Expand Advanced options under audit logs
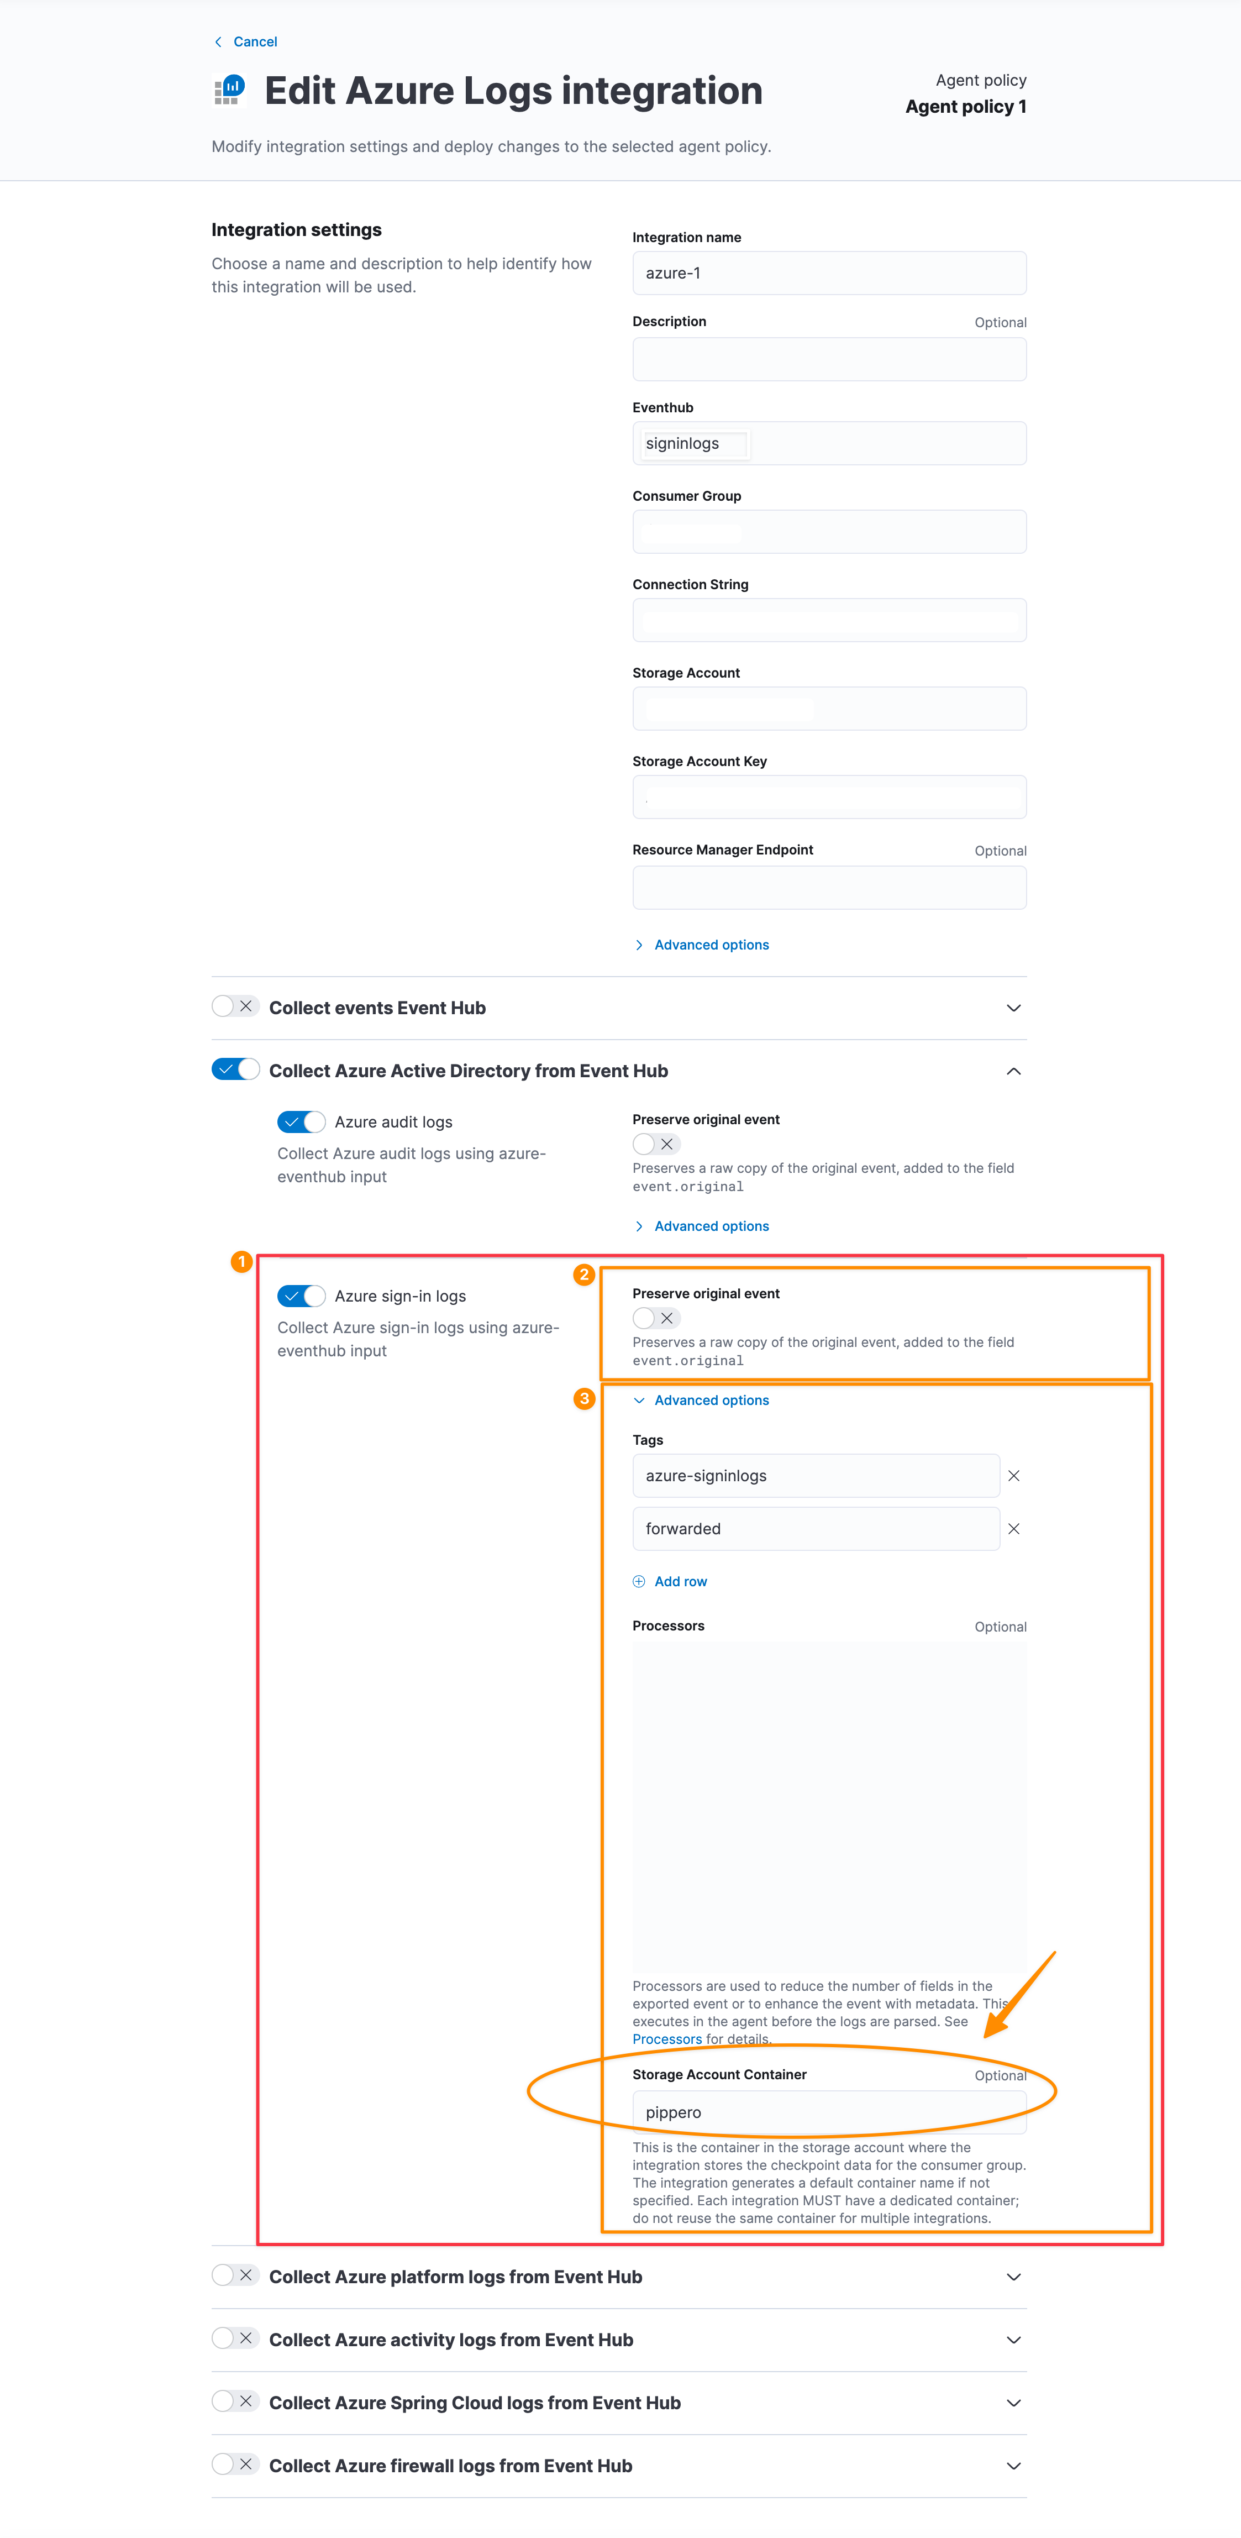Screen dimensions: 1241x2538 click(x=710, y=1226)
